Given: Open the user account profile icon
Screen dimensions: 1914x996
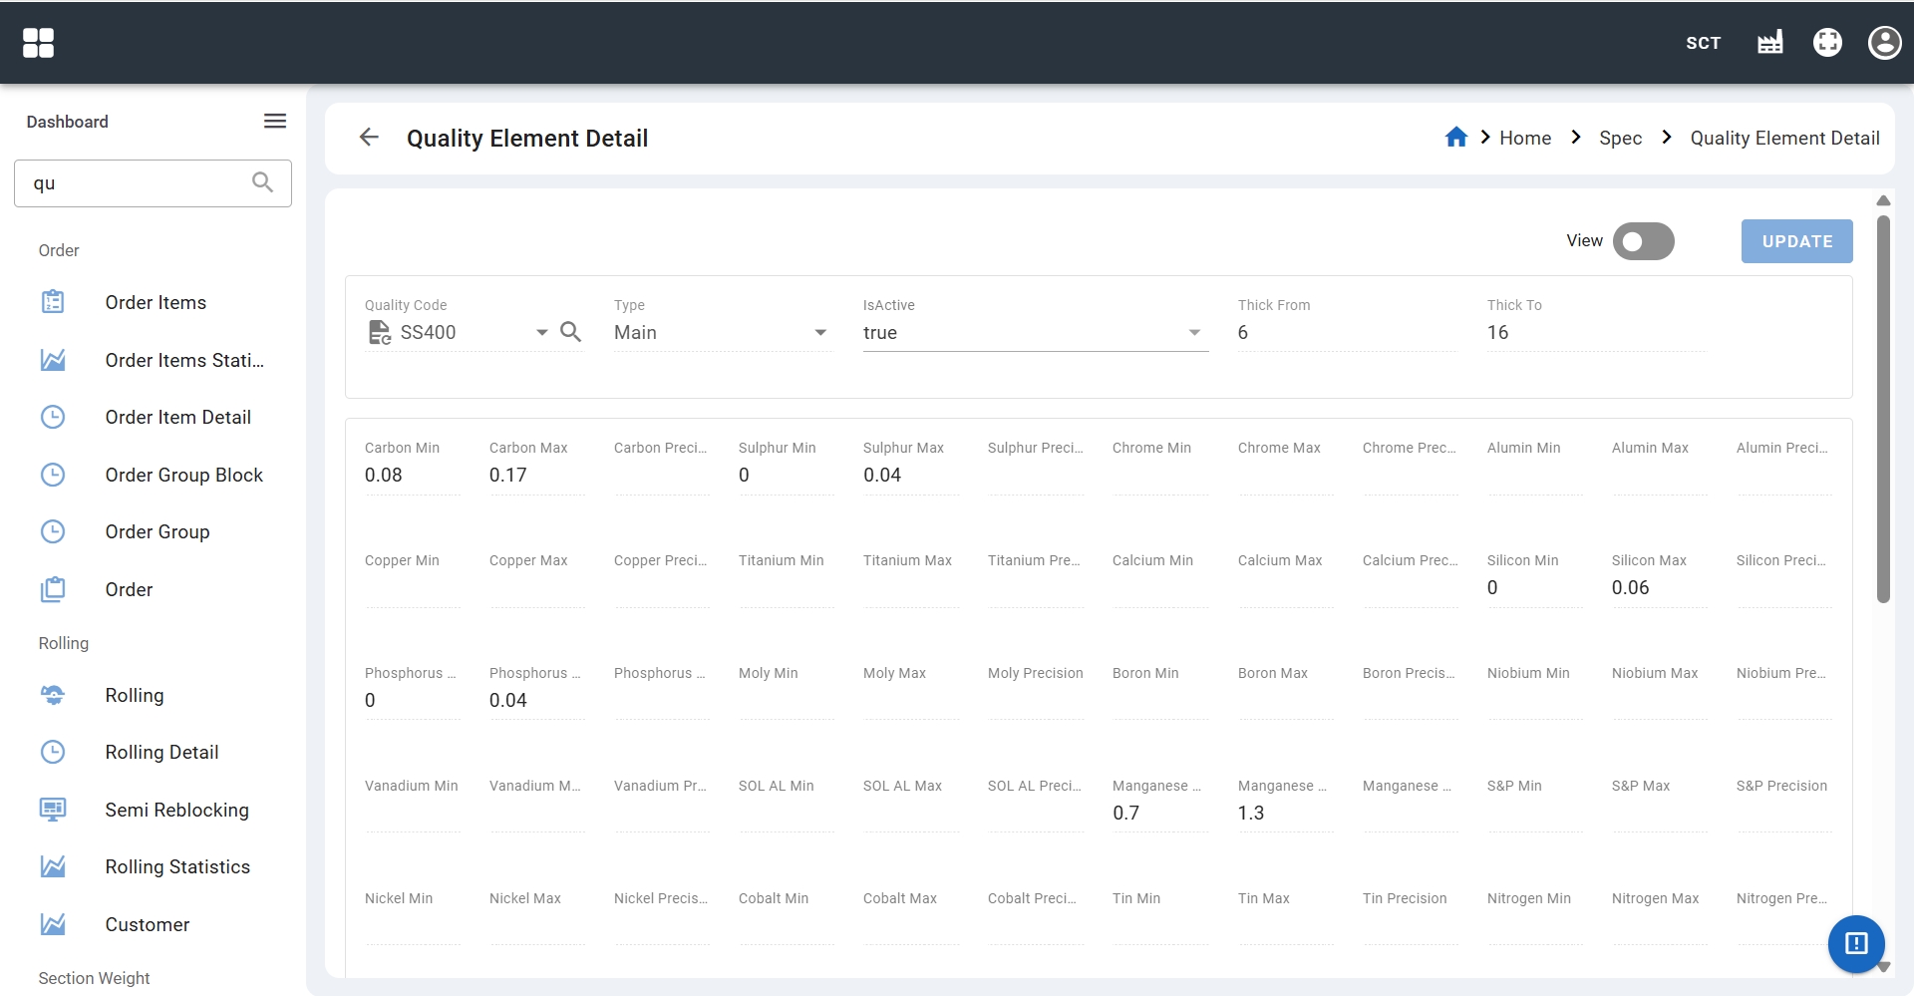Looking at the screenshot, I should 1883,43.
